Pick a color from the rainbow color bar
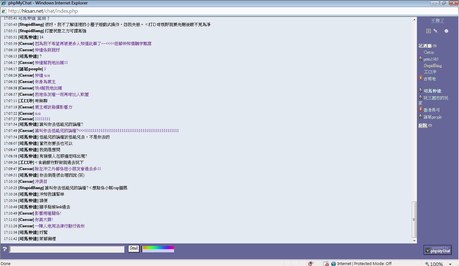 (x=158, y=248)
